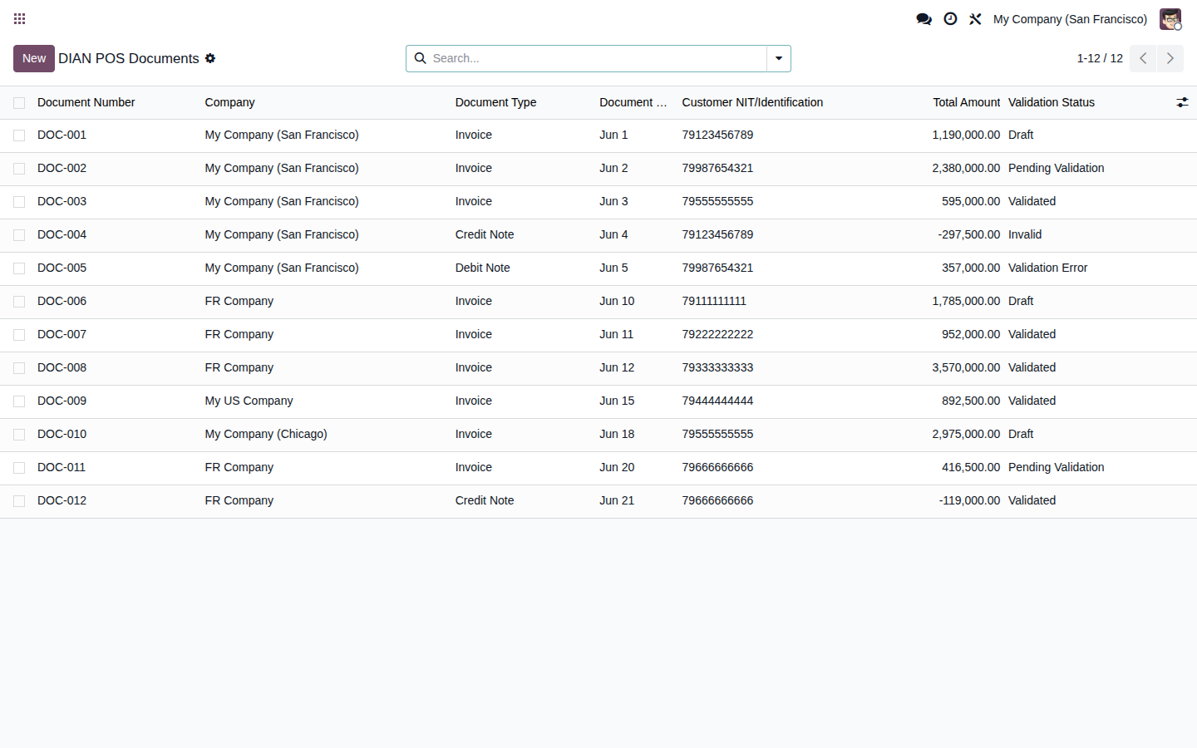Open the gear actions menu beside title

(x=210, y=58)
